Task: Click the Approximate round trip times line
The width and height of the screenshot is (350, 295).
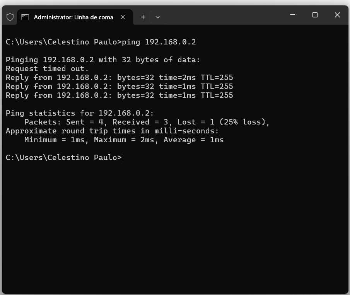Action: click(112, 131)
